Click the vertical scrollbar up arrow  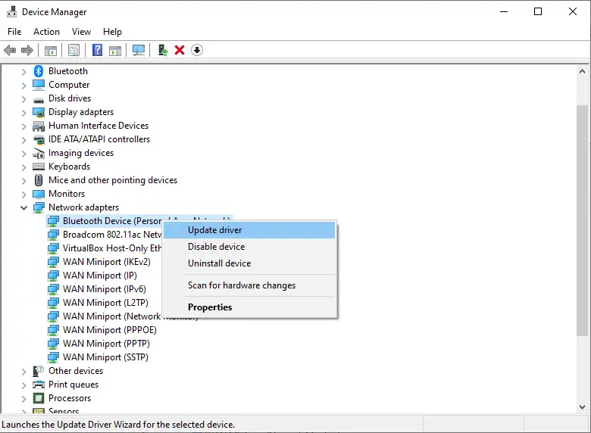[582, 71]
